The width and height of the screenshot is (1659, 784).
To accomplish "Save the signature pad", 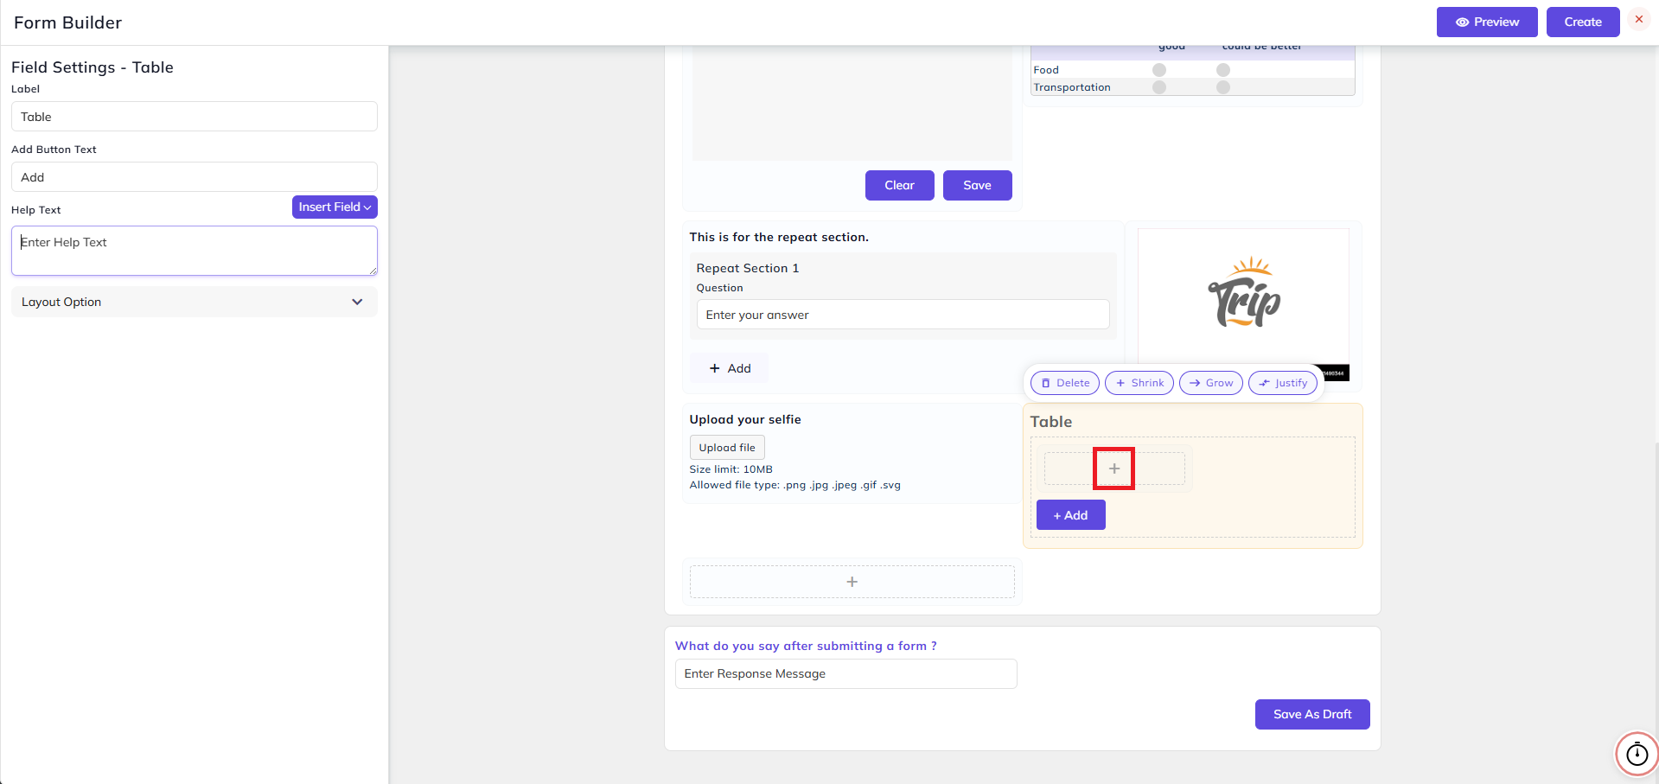I will 978,185.
